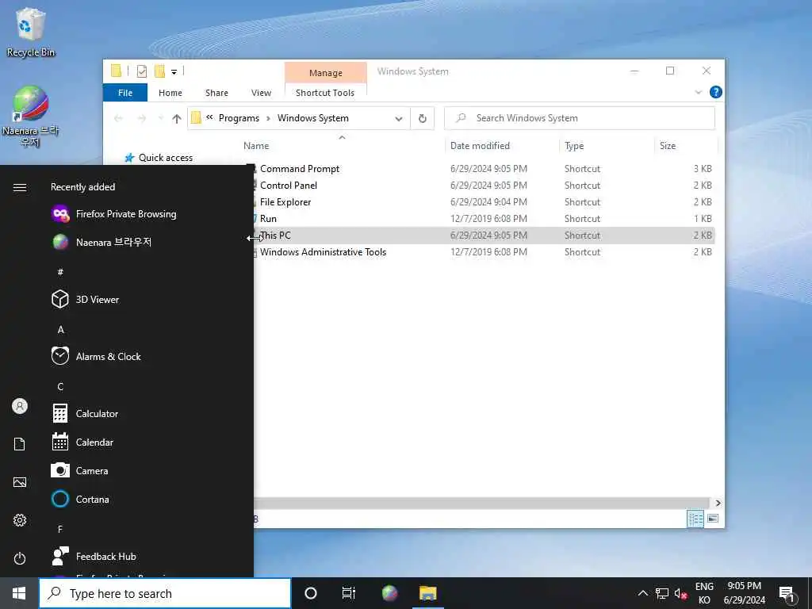Click horizontal scrollbar right arrow
Viewport: 812px width, 609px height.
(x=718, y=503)
